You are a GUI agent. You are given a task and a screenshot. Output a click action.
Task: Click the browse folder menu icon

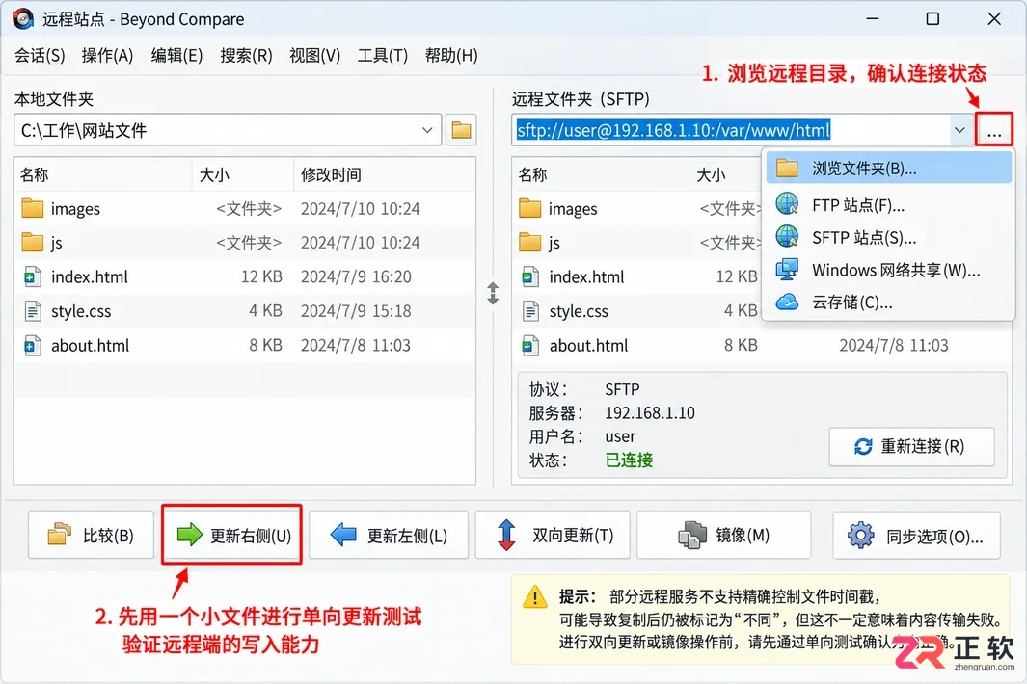[x=787, y=169]
